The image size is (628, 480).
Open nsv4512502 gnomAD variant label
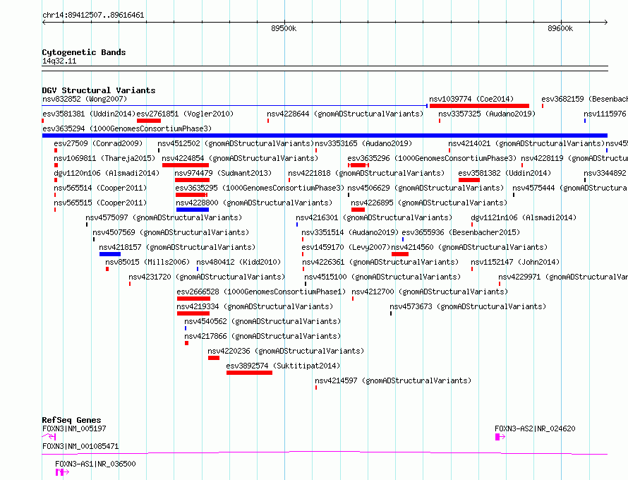point(236,143)
